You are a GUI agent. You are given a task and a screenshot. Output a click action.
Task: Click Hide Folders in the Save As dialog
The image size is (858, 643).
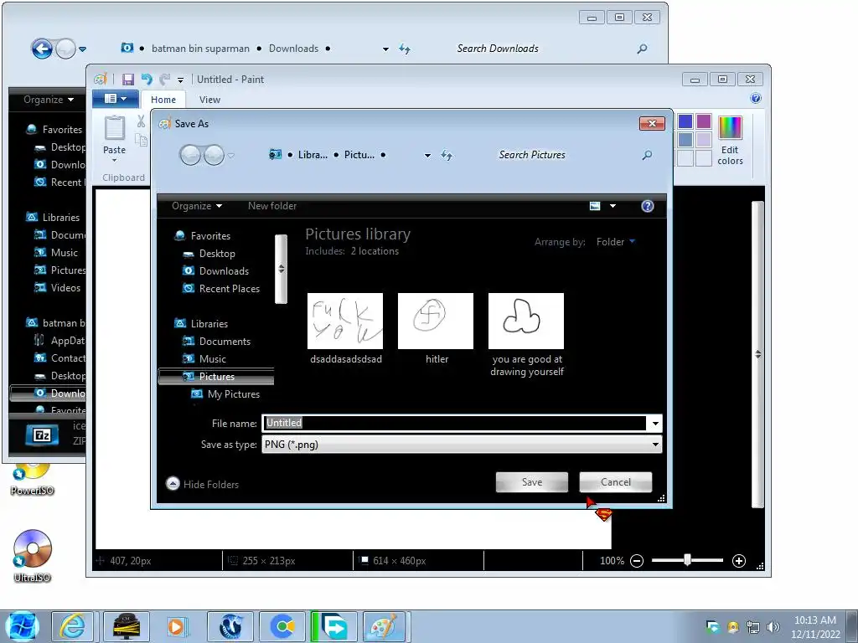click(x=203, y=484)
